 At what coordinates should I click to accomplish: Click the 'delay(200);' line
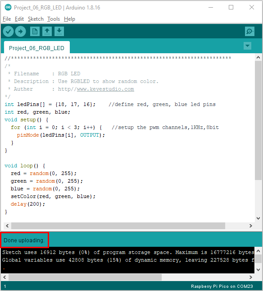point(28,204)
